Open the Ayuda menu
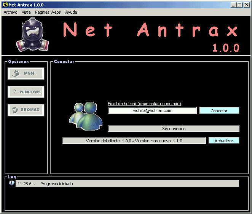252x214 pixels. pyautogui.click(x=71, y=12)
